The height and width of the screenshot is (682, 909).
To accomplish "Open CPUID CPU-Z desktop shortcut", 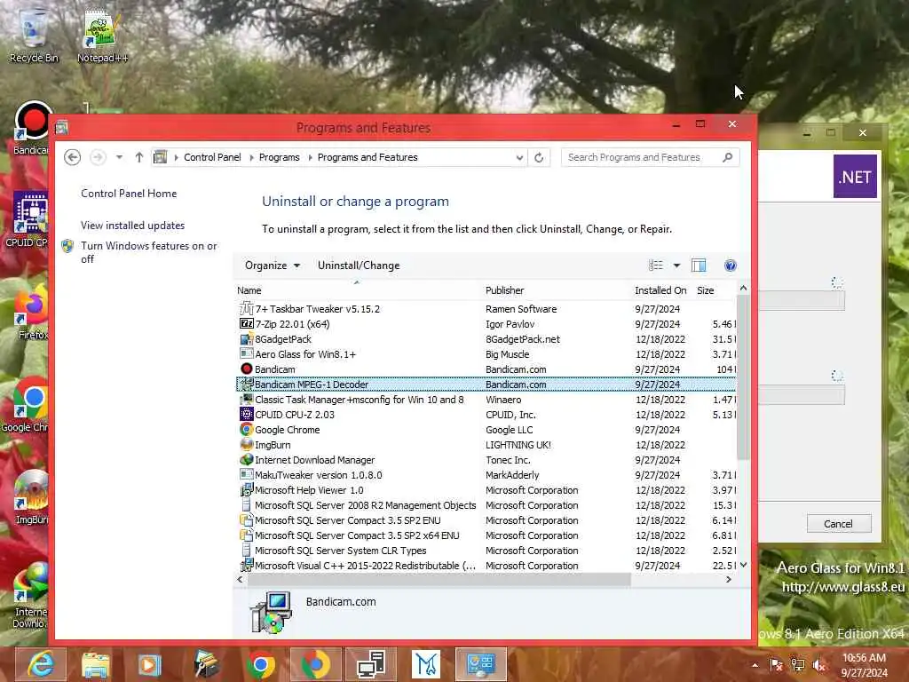I will 26,220.
